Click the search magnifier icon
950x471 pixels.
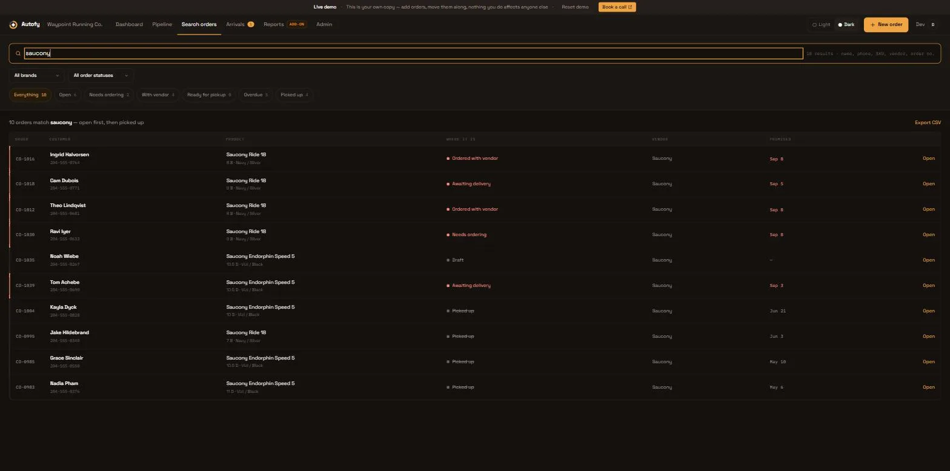pyautogui.click(x=18, y=53)
